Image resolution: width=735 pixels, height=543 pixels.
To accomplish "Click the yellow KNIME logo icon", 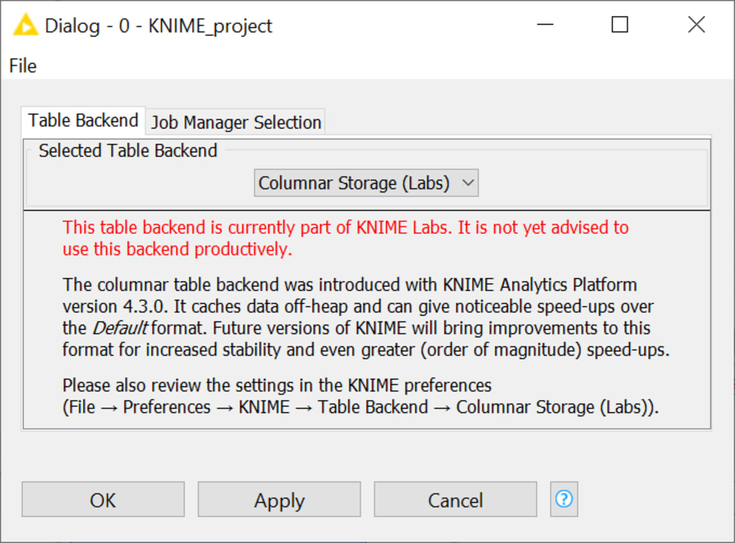I will tap(26, 25).
